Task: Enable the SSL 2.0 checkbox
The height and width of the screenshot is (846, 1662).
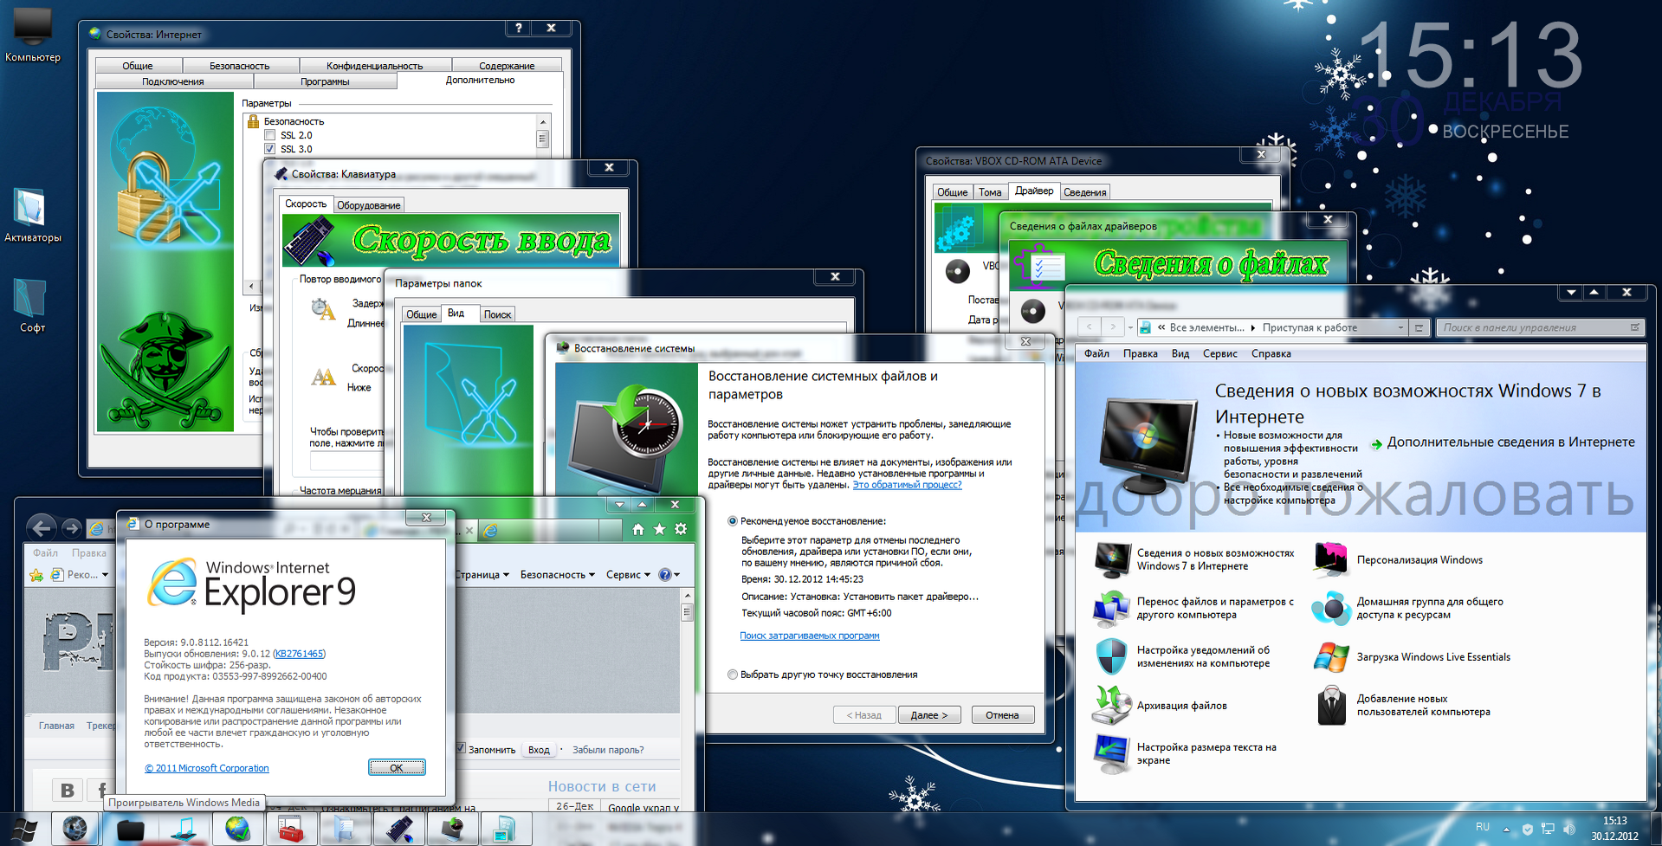Action: (x=269, y=135)
